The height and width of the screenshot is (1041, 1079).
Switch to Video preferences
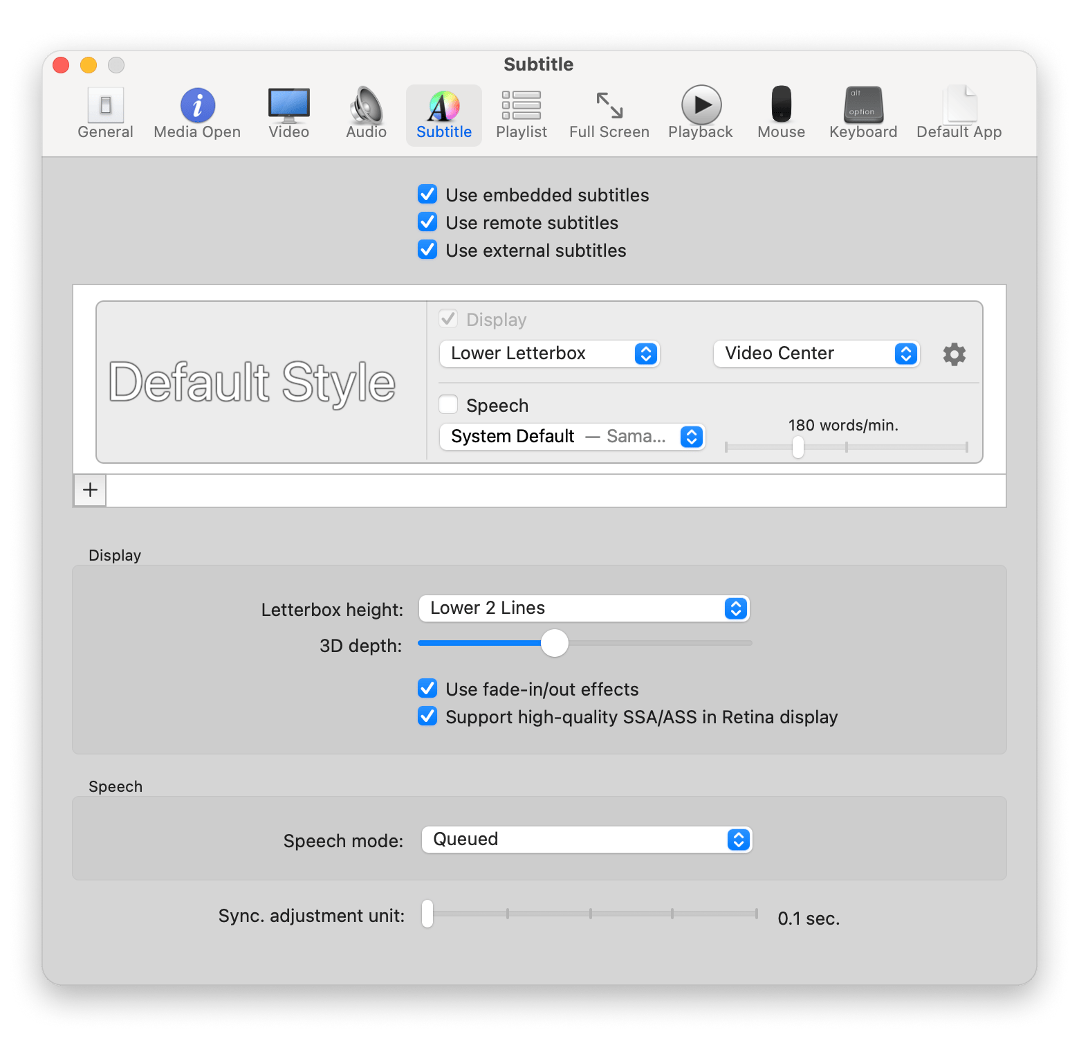[288, 114]
